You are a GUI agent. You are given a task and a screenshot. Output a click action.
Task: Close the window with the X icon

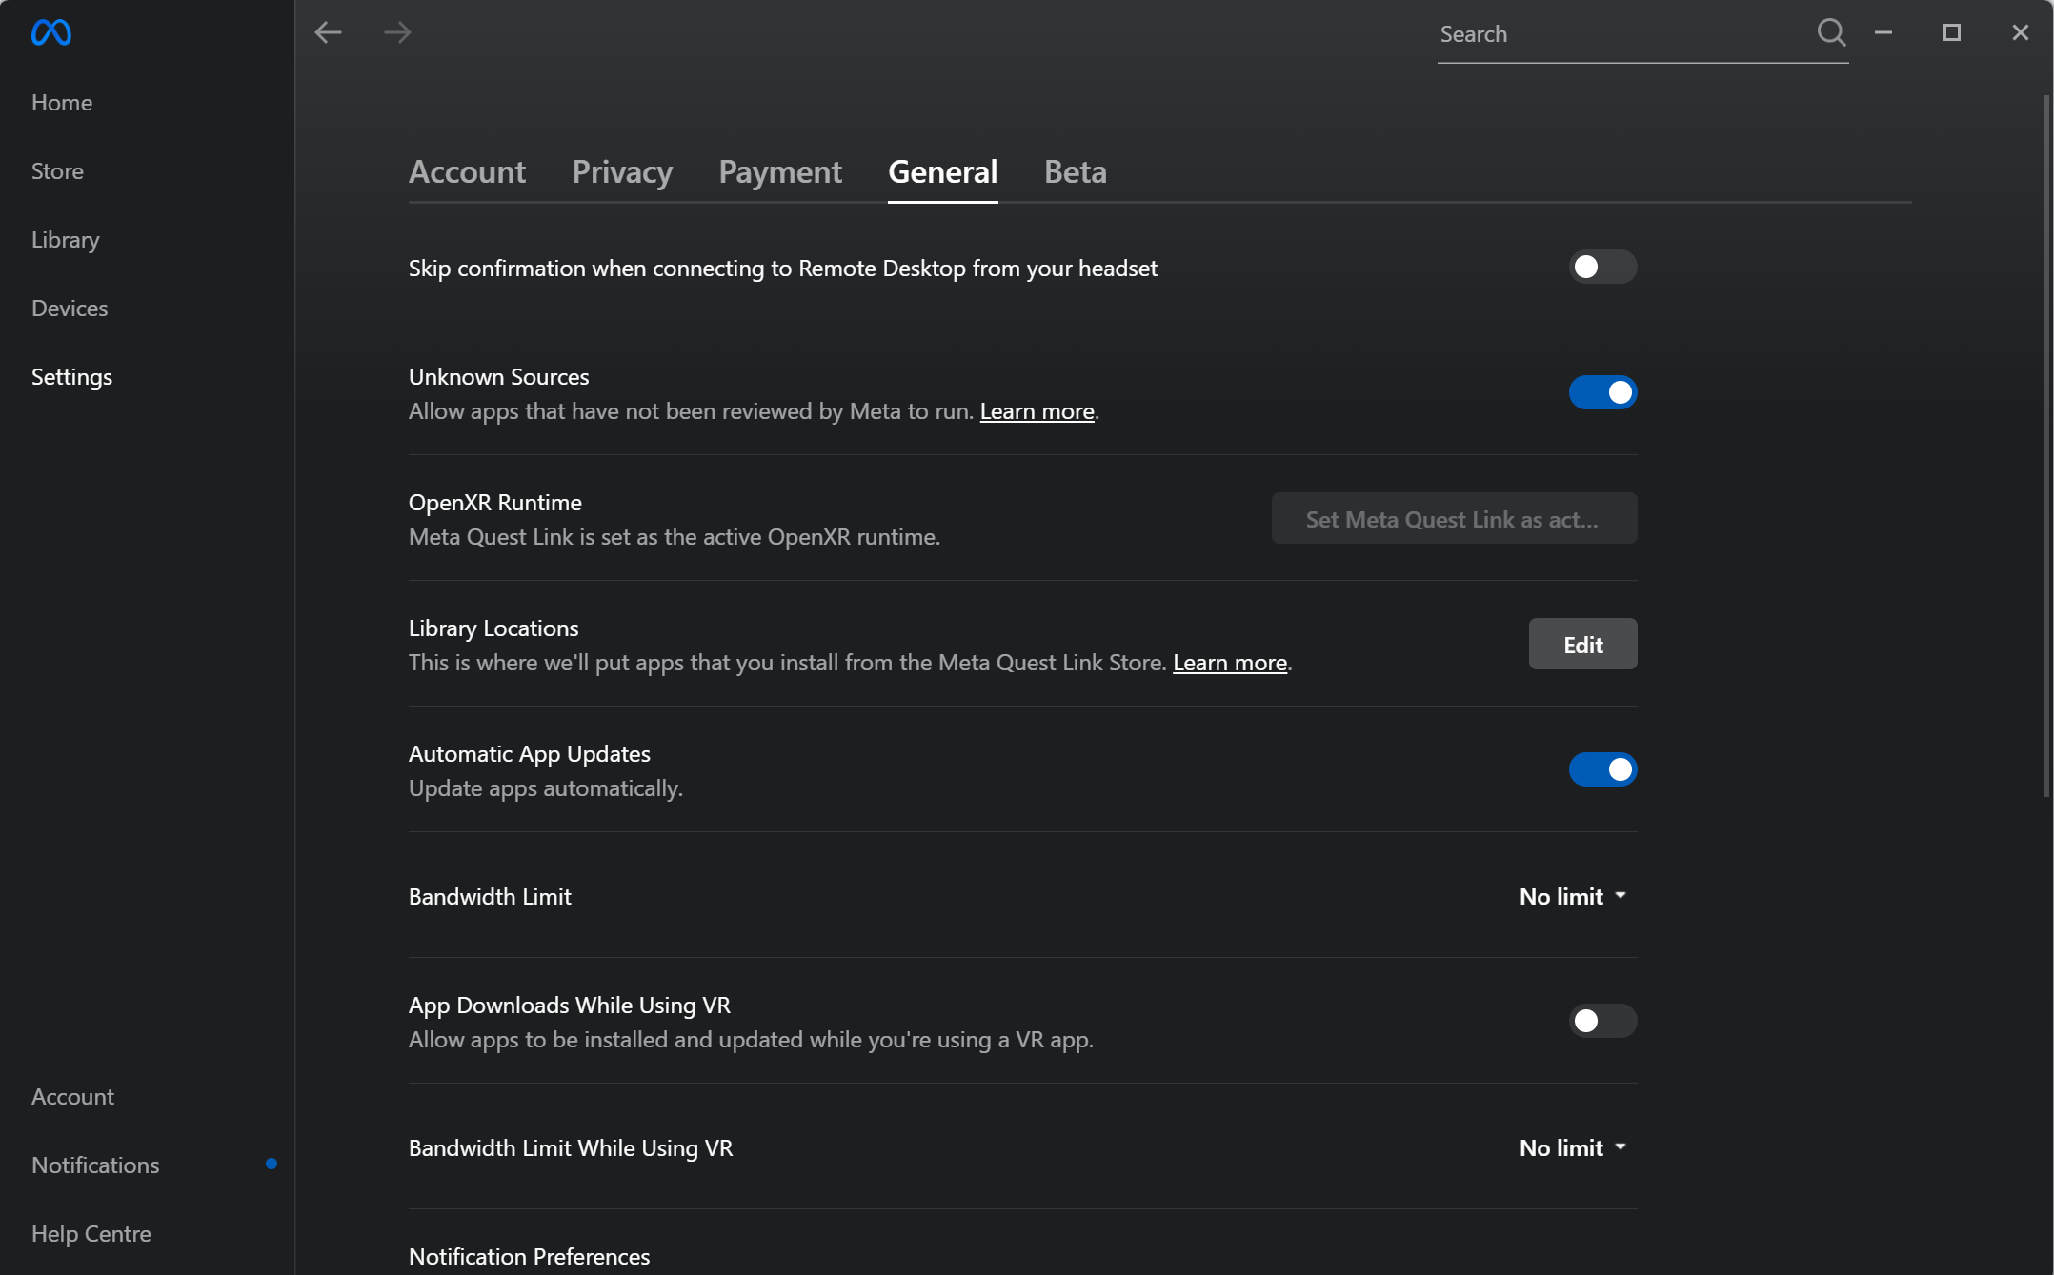(x=2020, y=33)
